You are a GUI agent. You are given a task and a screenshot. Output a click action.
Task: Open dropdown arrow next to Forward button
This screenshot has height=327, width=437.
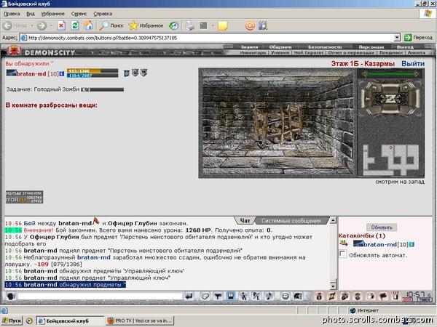pos(51,25)
